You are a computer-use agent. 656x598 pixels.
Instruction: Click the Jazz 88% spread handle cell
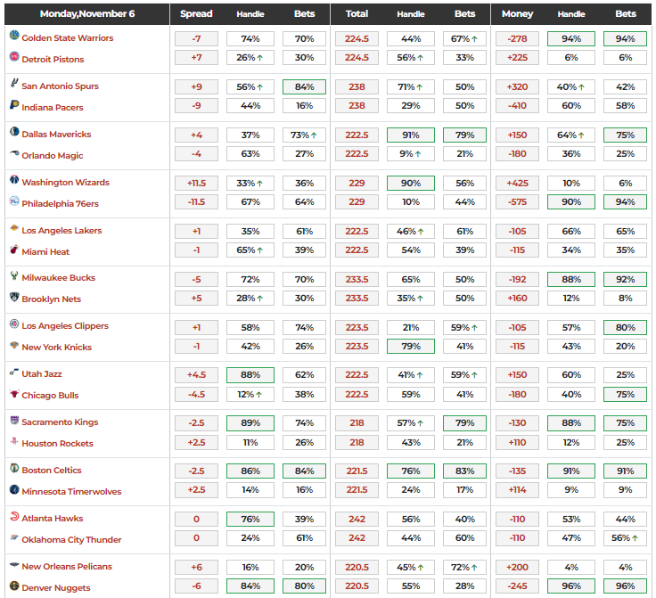coord(250,375)
